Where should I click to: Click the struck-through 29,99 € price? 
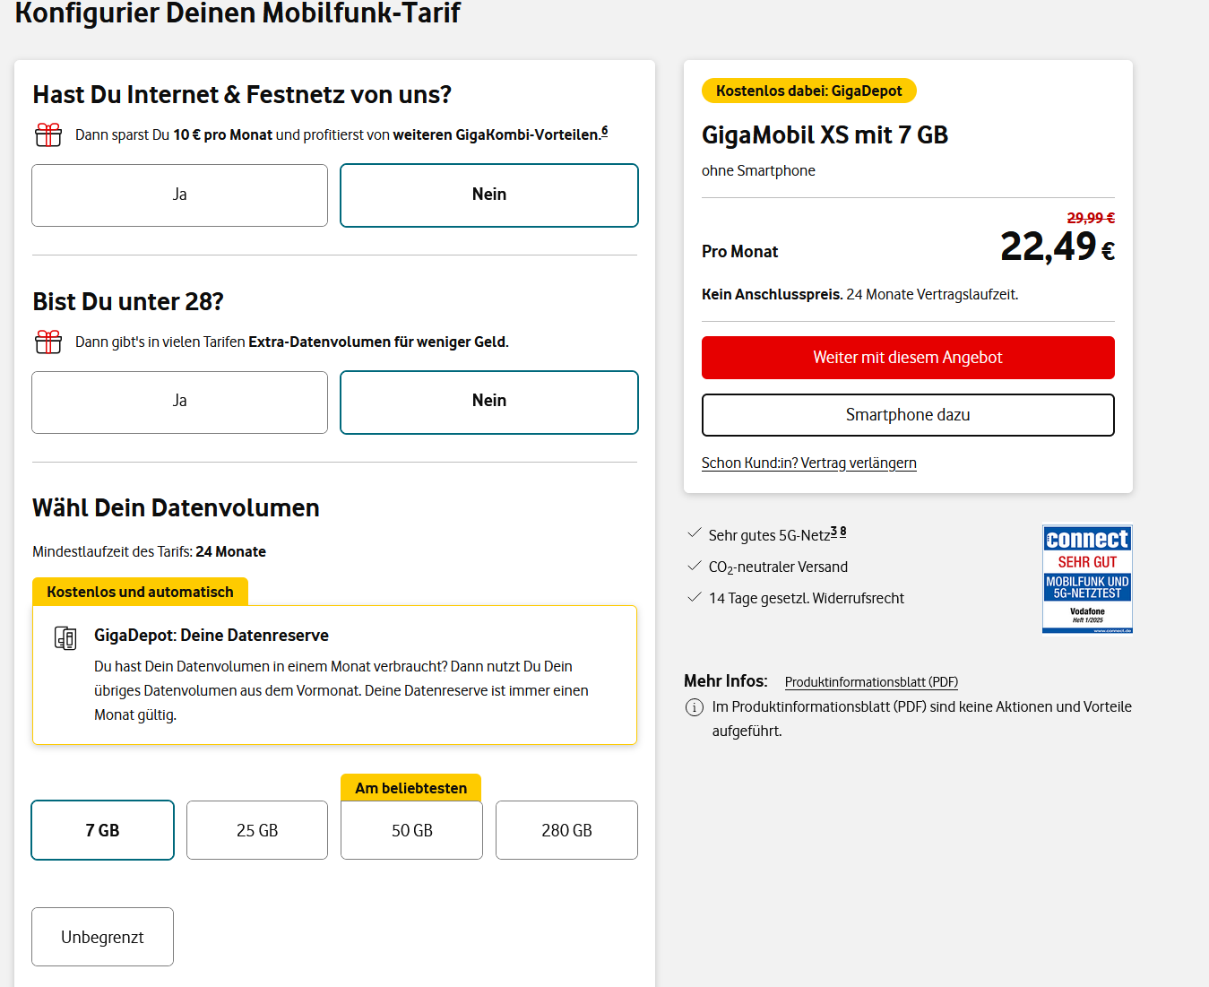pos(1091,218)
